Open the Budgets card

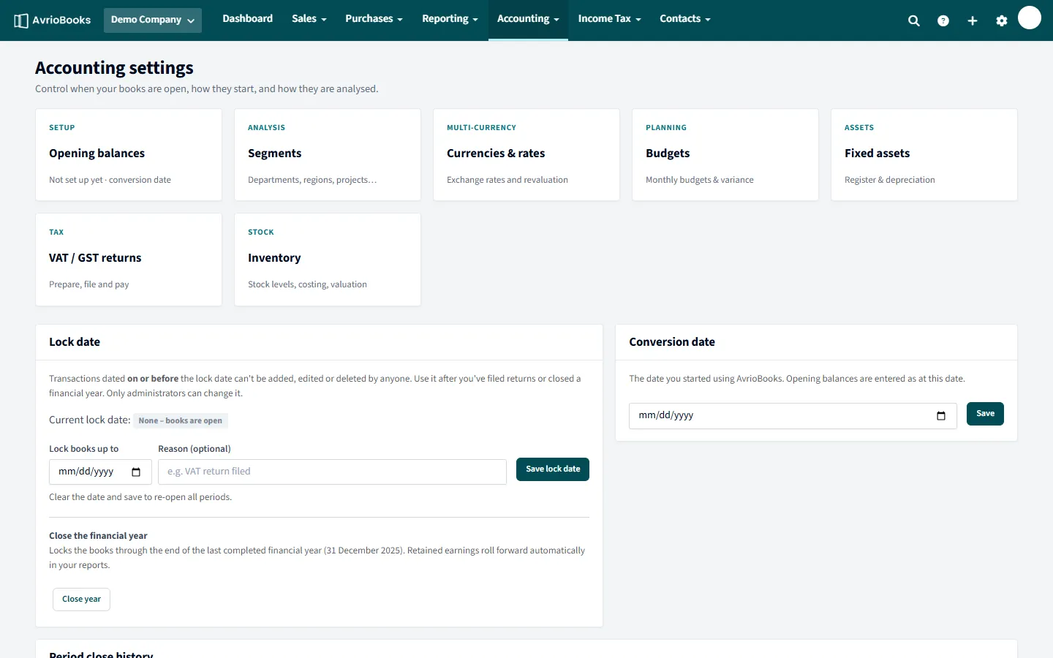click(x=725, y=155)
